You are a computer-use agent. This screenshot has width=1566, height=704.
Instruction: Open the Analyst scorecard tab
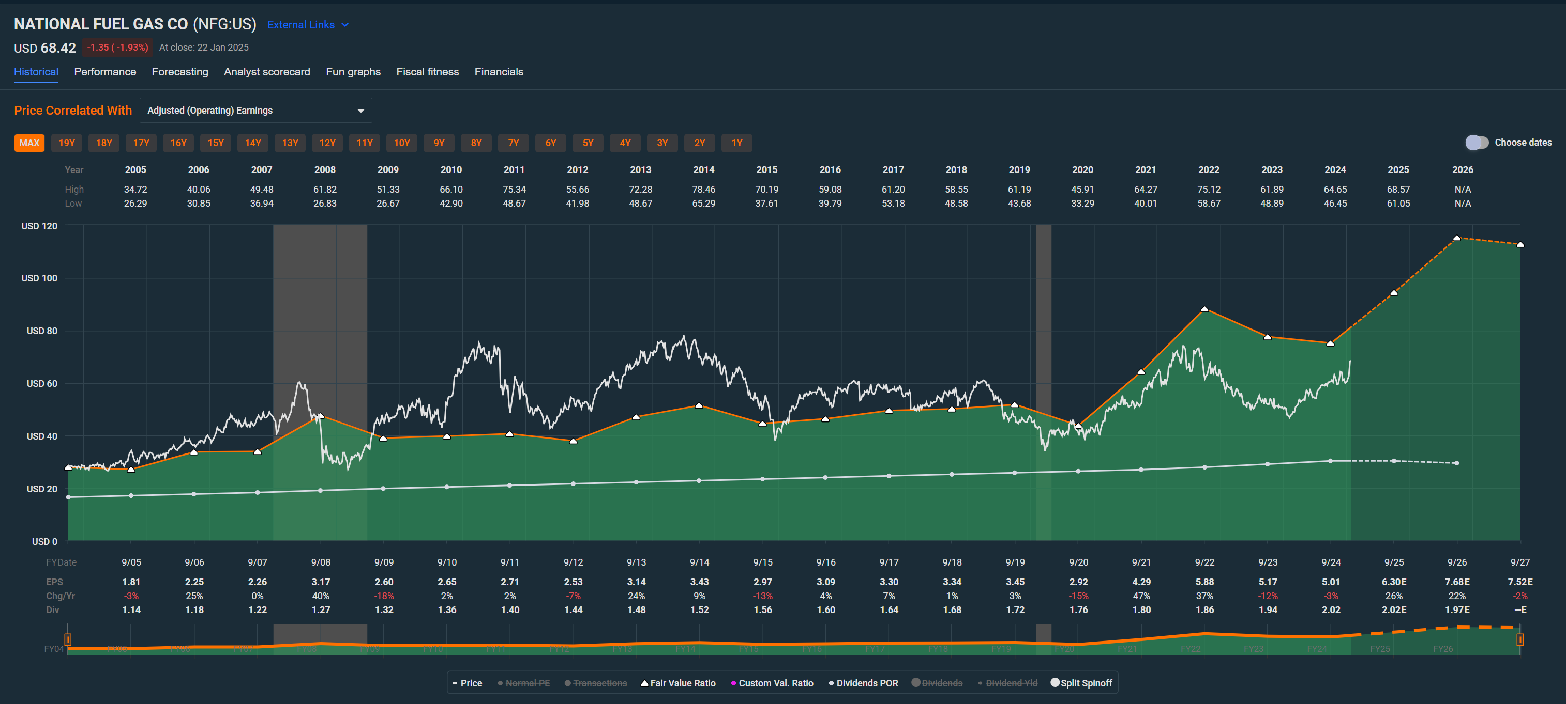click(x=267, y=72)
